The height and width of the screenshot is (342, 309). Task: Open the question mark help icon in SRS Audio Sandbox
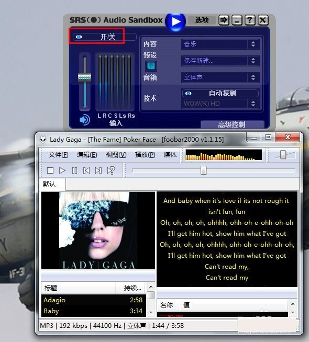coord(250,20)
